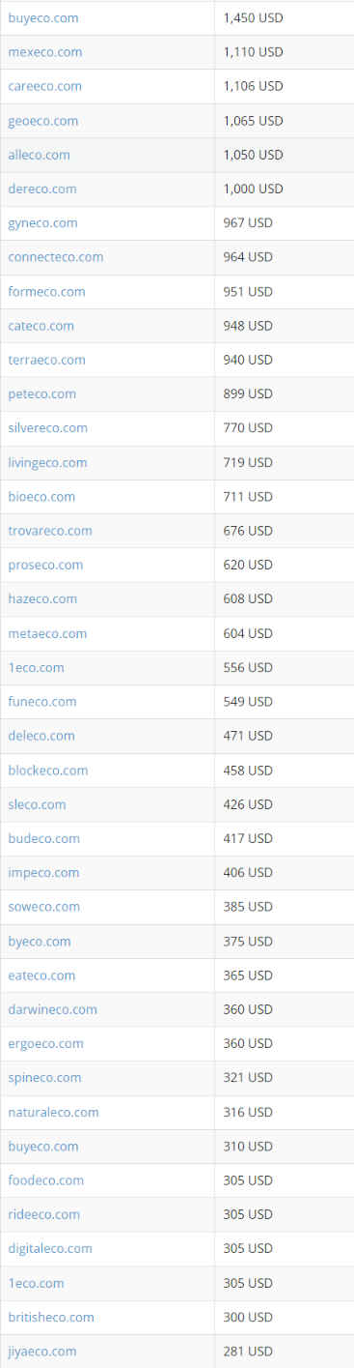
Task: Open metaeco.com listing
Action: [47, 633]
